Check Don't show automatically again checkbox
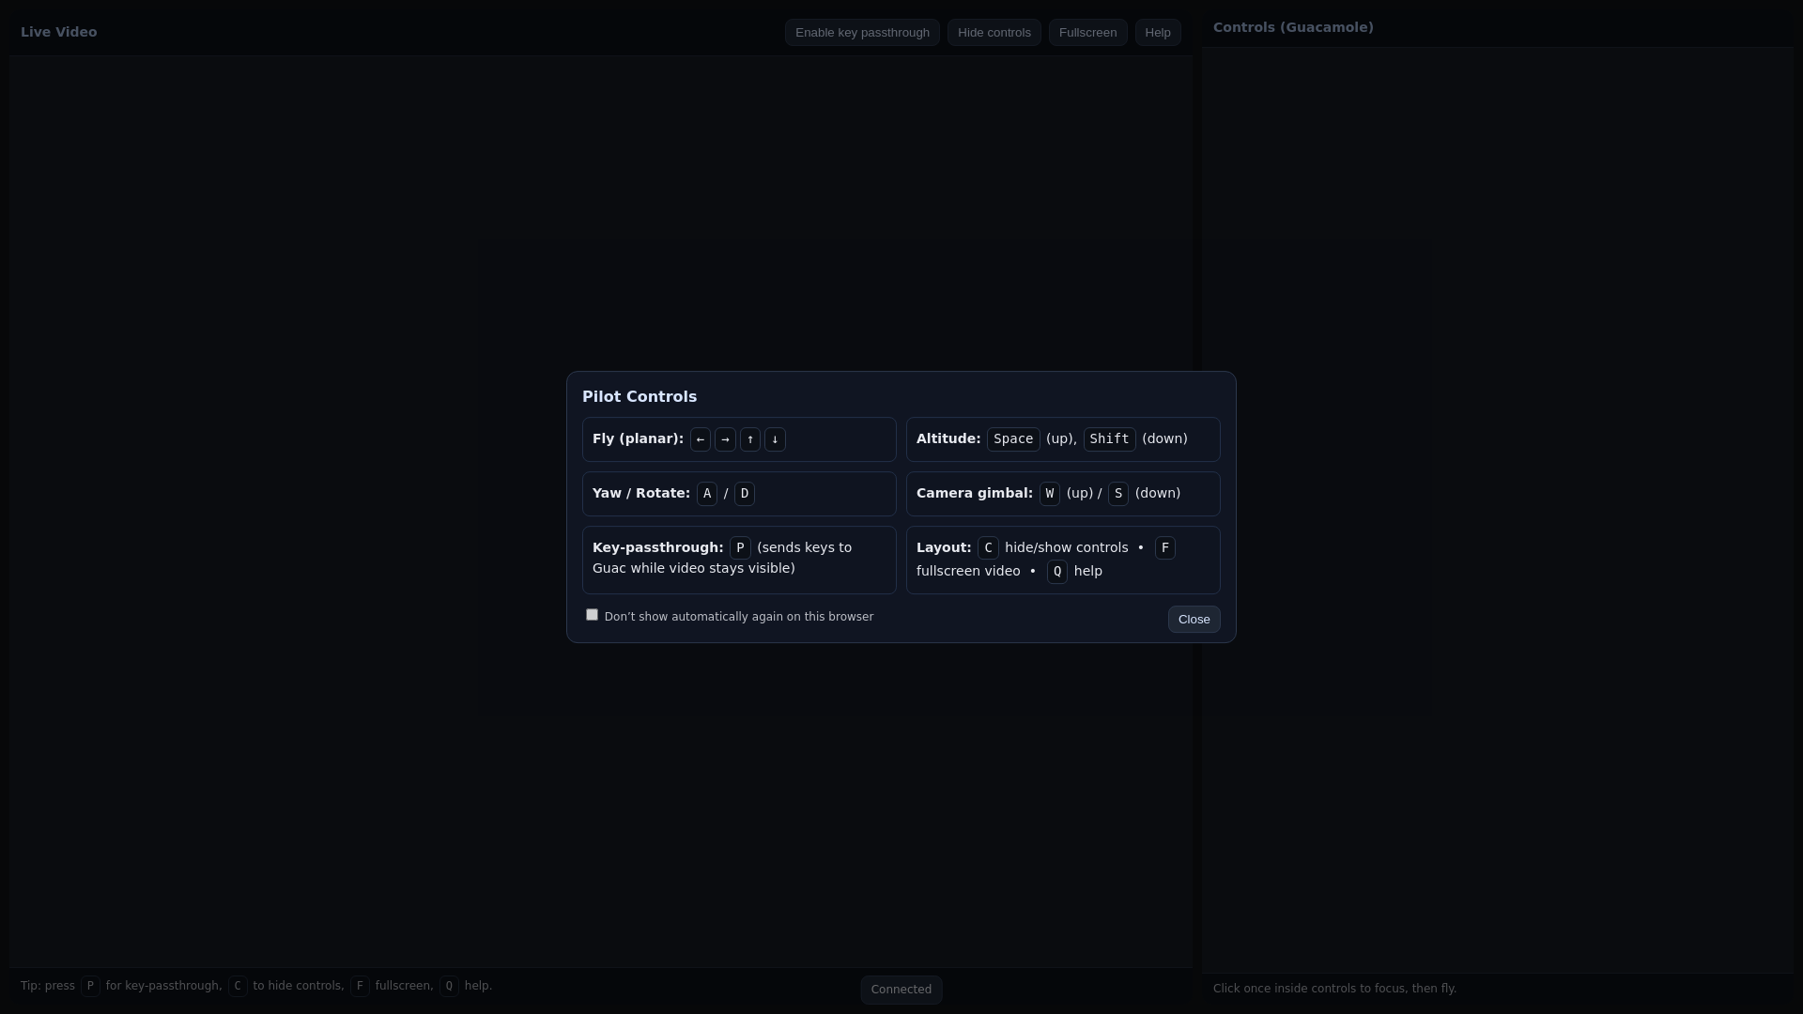 pos(592,615)
